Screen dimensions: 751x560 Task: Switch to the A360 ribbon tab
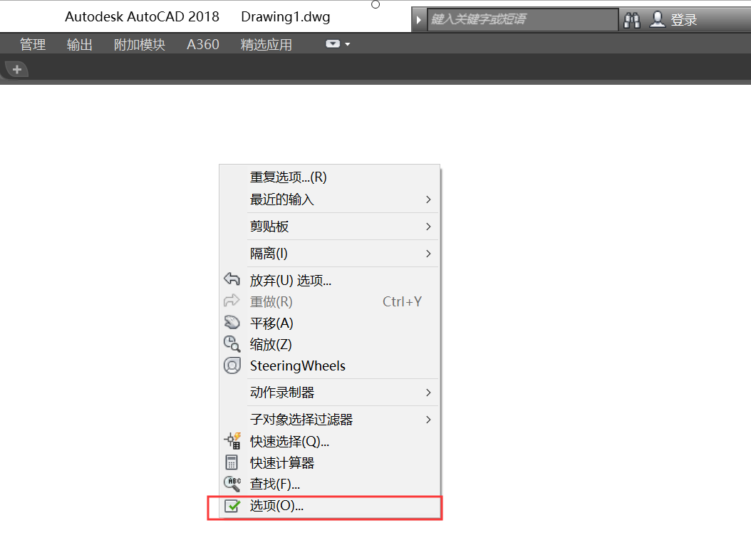tap(203, 45)
